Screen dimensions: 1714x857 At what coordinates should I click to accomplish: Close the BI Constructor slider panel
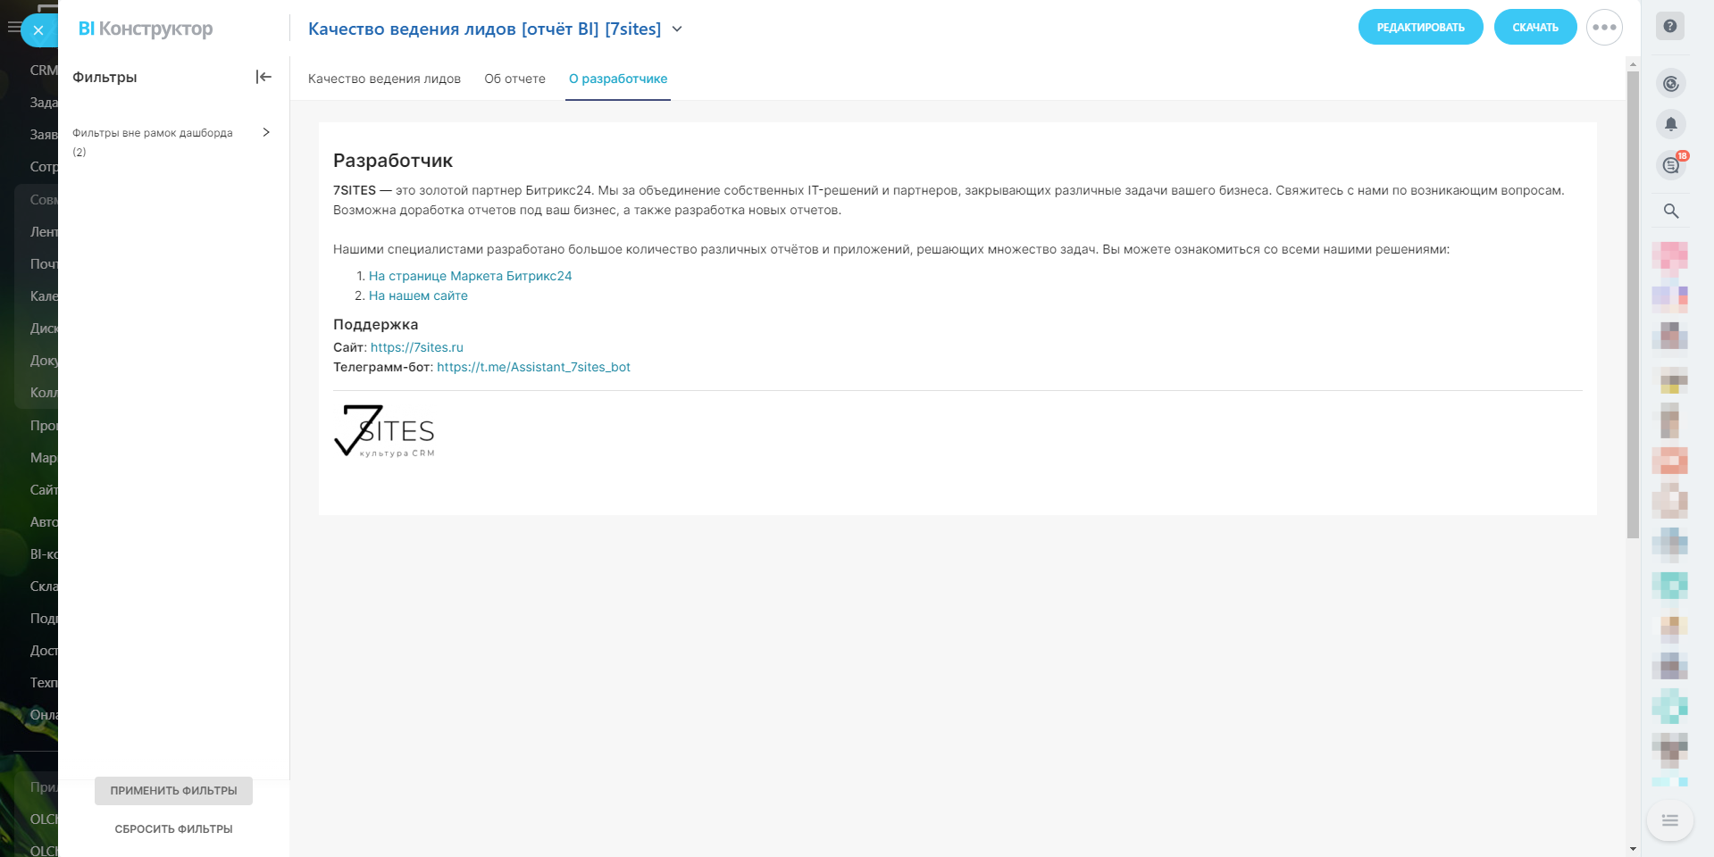[x=38, y=30]
